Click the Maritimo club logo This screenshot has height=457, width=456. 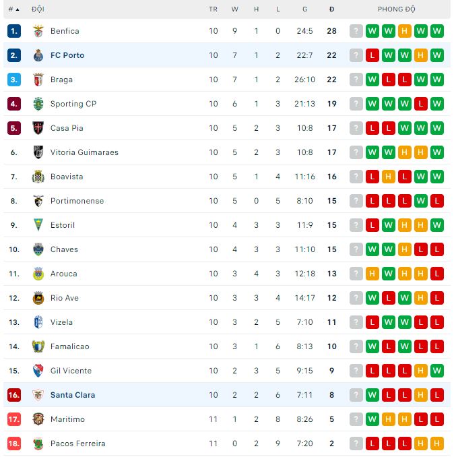tap(38, 419)
